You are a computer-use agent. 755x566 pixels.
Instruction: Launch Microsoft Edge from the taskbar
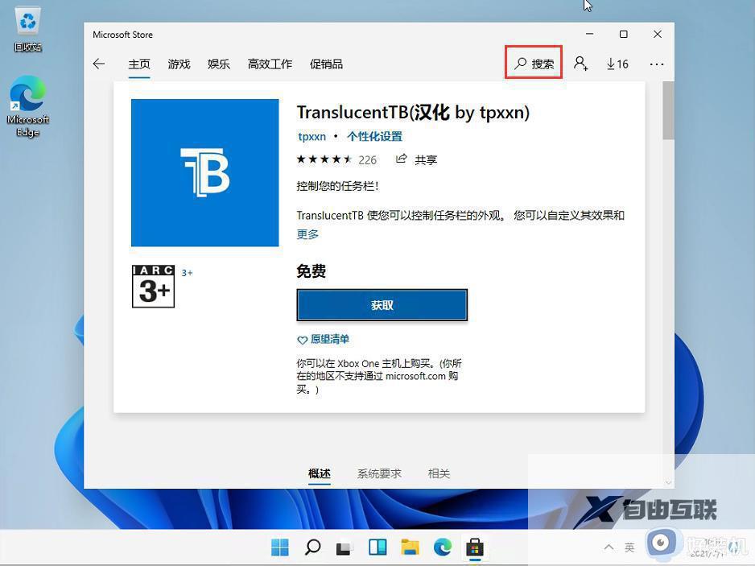(442, 547)
